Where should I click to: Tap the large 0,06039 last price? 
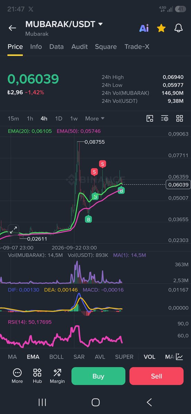click(33, 79)
